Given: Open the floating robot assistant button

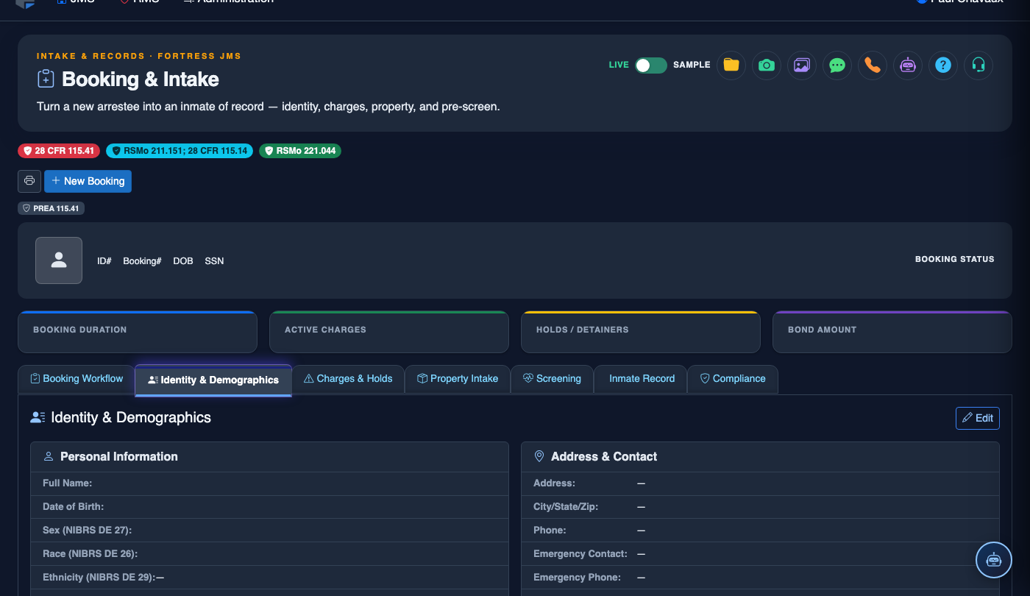Looking at the screenshot, I should 994,560.
